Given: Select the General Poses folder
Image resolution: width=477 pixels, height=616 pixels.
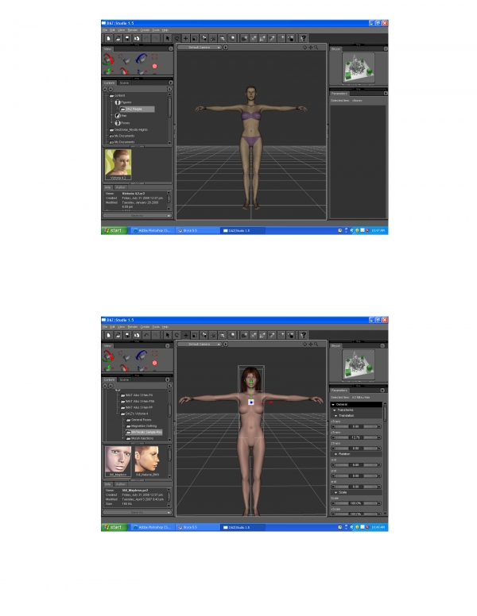Looking at the screenshot, I should pyautogui.click(x=139, y=420).
